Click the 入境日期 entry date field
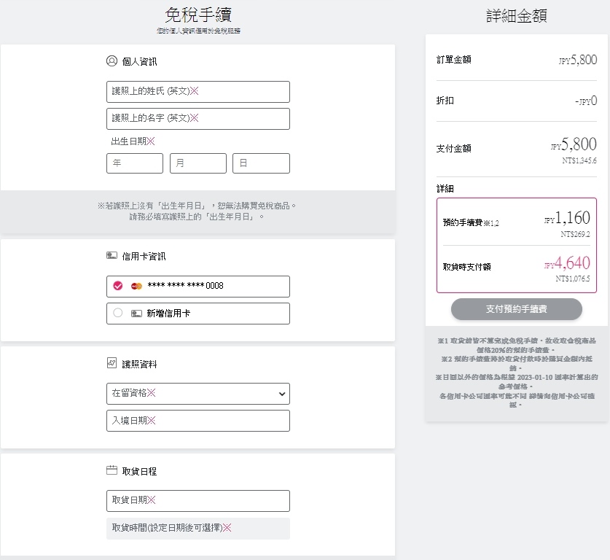This screenshot has width=610, height=560. point(198,421)
